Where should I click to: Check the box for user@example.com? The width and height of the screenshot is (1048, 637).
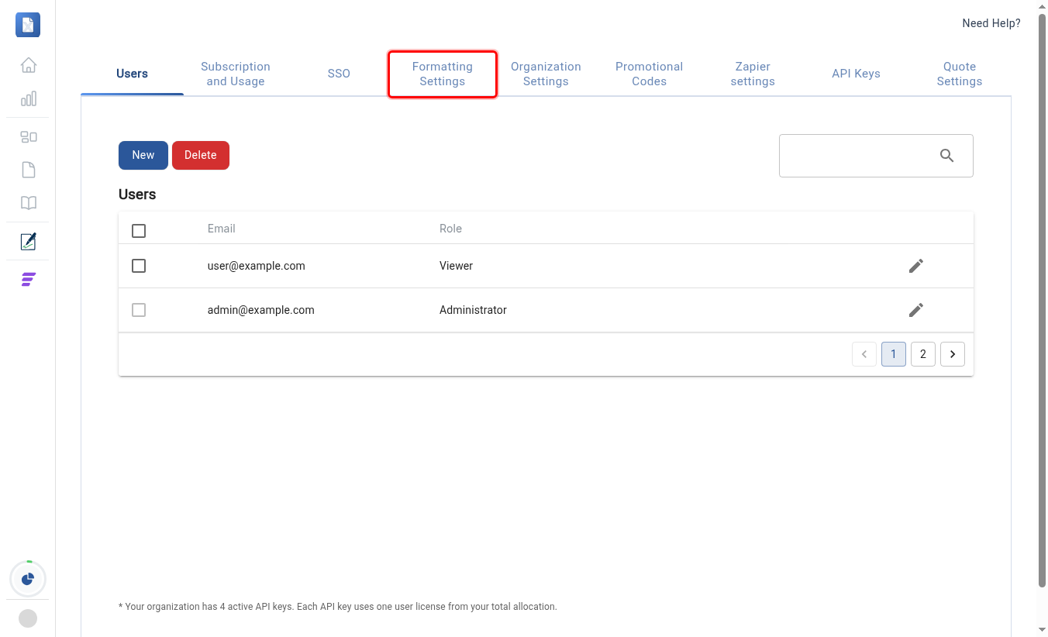pyautogui.click(x=139, y=266)
